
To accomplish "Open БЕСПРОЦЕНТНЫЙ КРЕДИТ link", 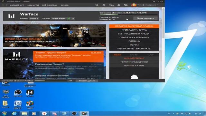I will coord(134,34).
